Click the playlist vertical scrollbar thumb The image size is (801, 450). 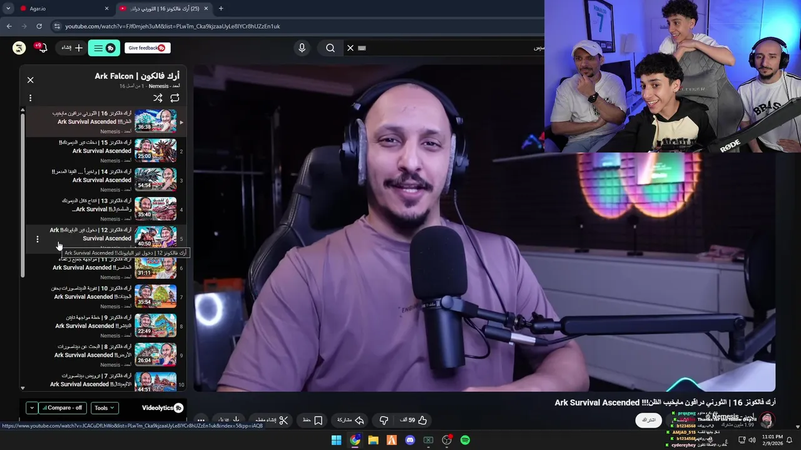coord(23,195)
